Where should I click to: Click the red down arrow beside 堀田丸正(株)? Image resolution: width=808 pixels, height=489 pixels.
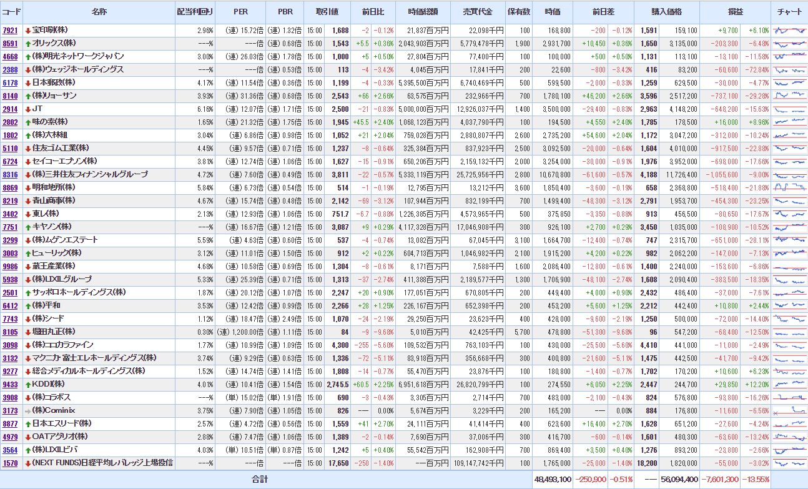click(x=28, y=332)
